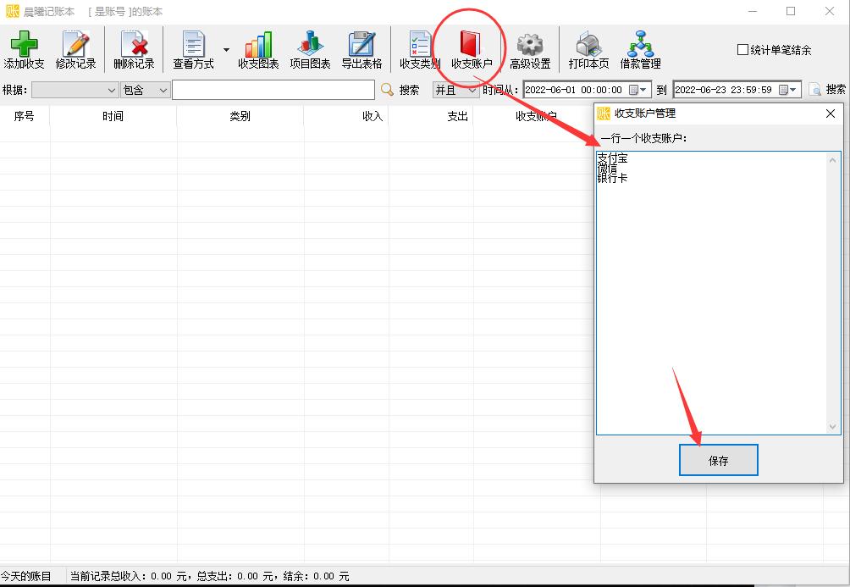Screen dimensions: 850x587
Task: Sort by the 时间 column header
Action: (113, 116)
